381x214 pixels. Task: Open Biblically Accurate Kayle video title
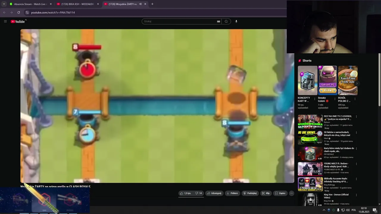(336, 180)
